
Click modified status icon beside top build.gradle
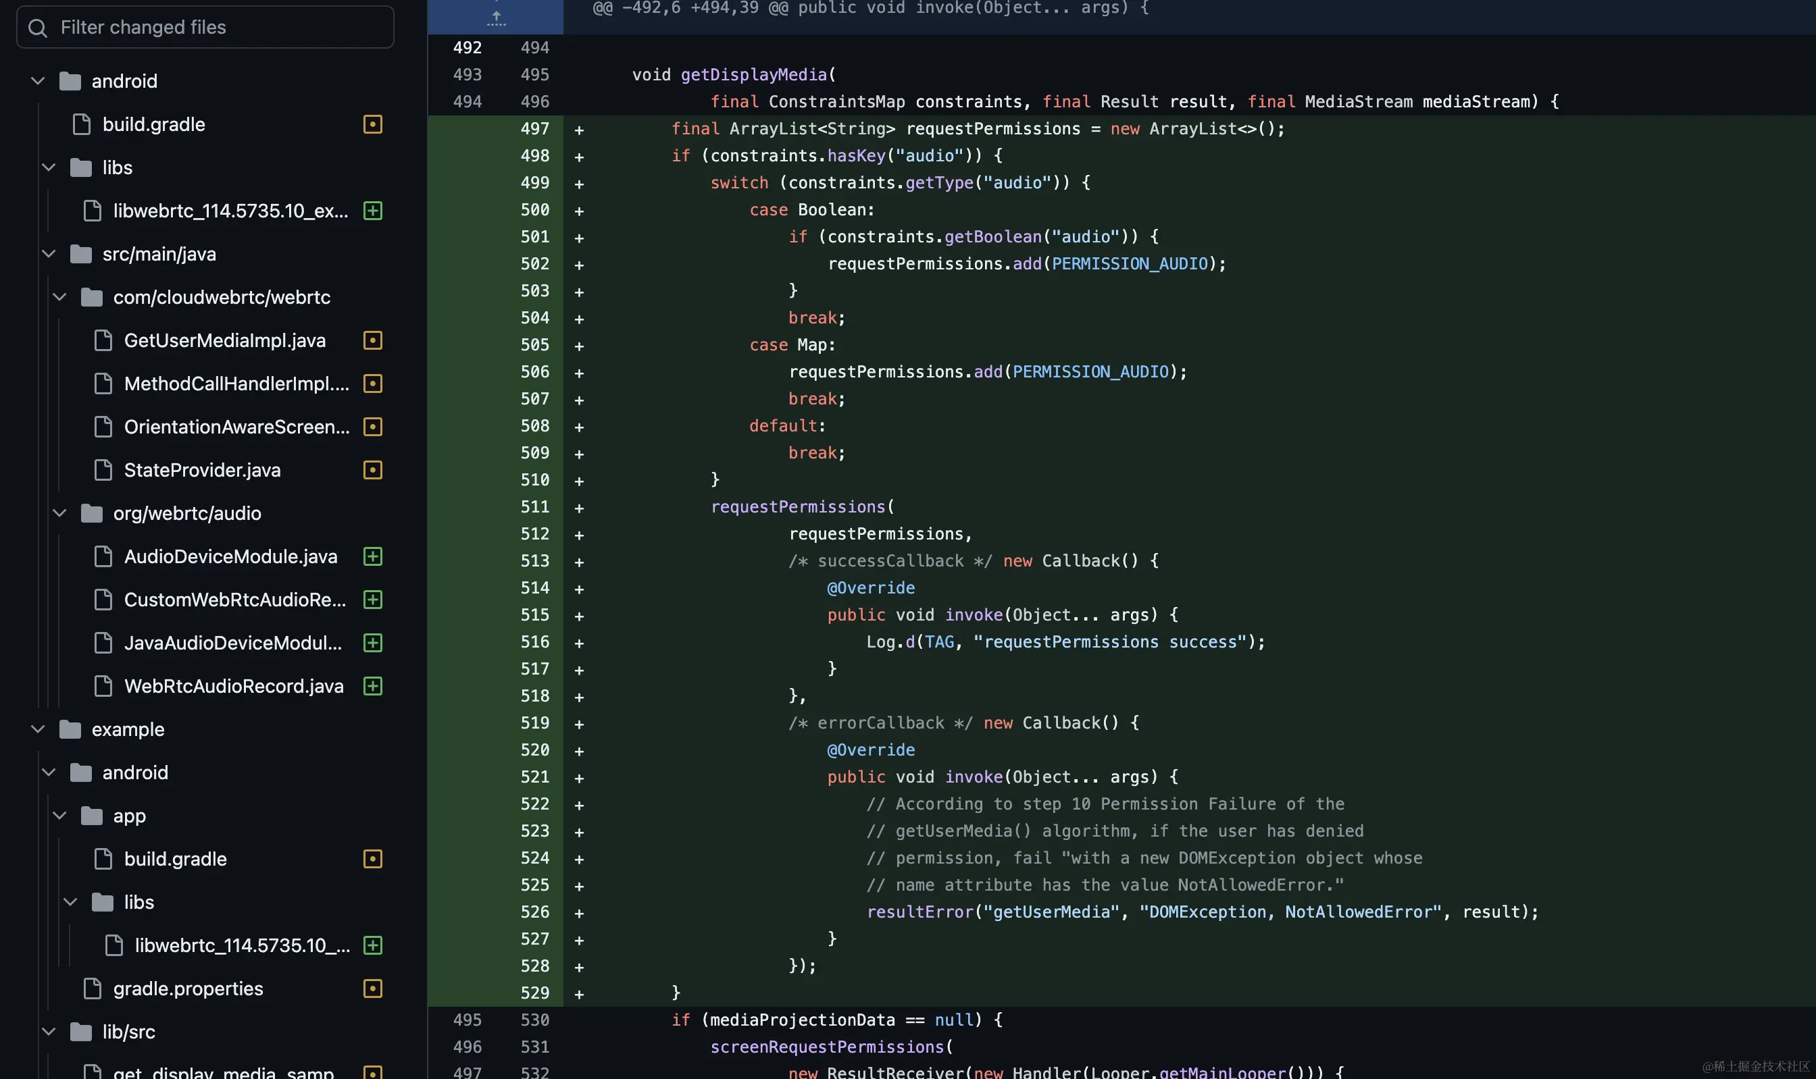(372, 124)
